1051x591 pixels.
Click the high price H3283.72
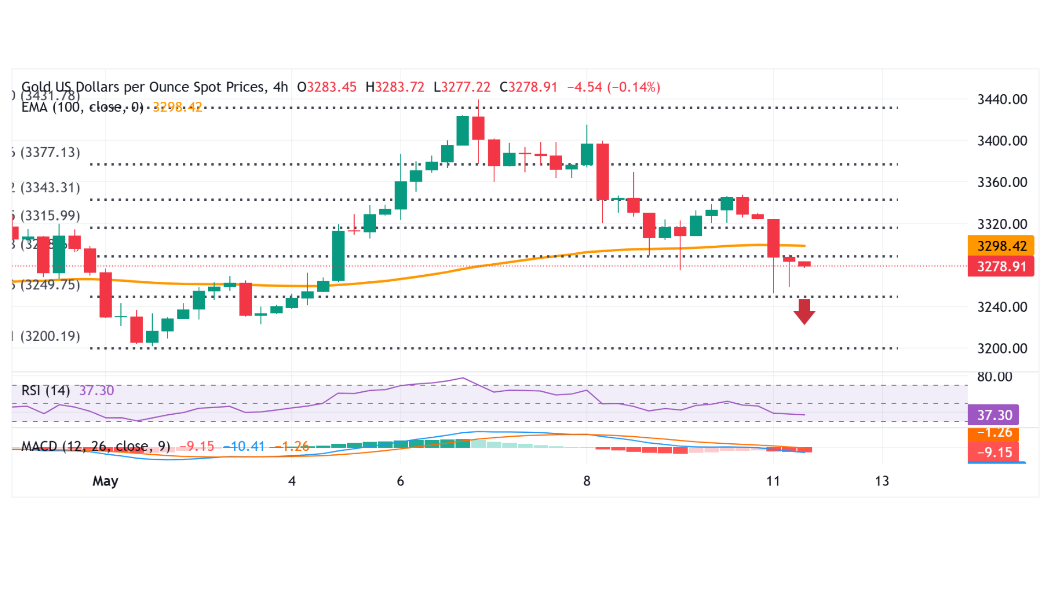point(395,87)
